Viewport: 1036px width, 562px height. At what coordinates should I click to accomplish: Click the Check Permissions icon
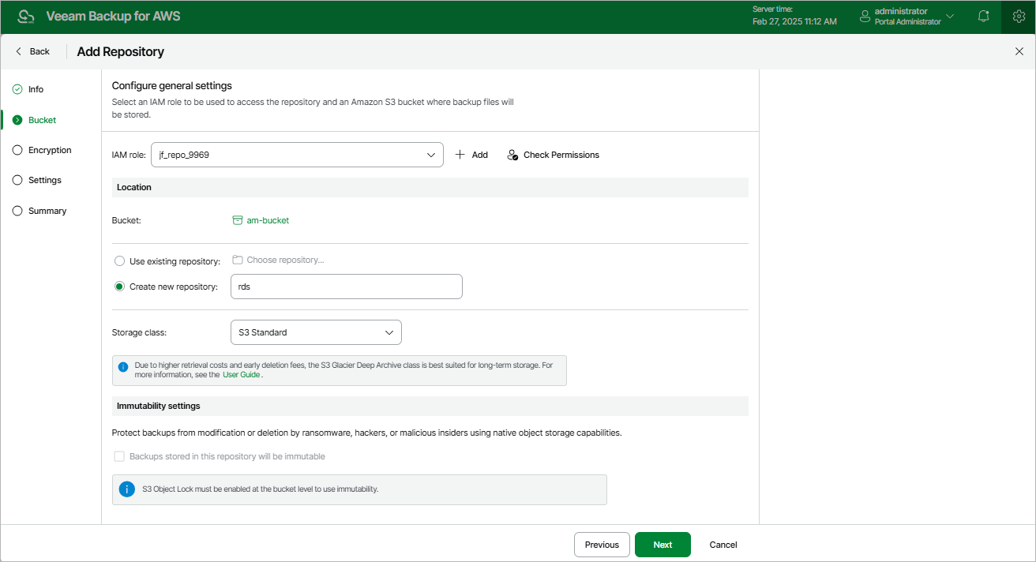(x=512, y=155)
